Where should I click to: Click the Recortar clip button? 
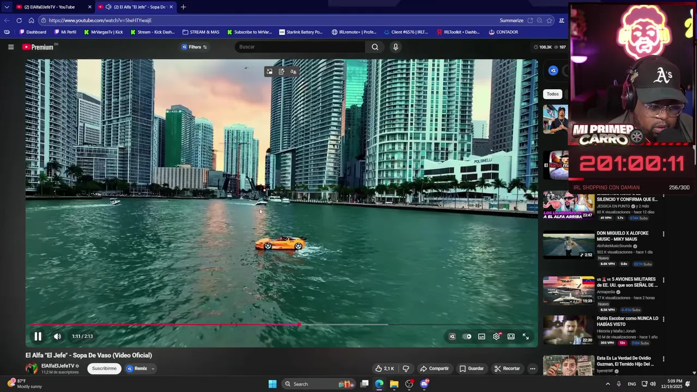pos(507,369)
